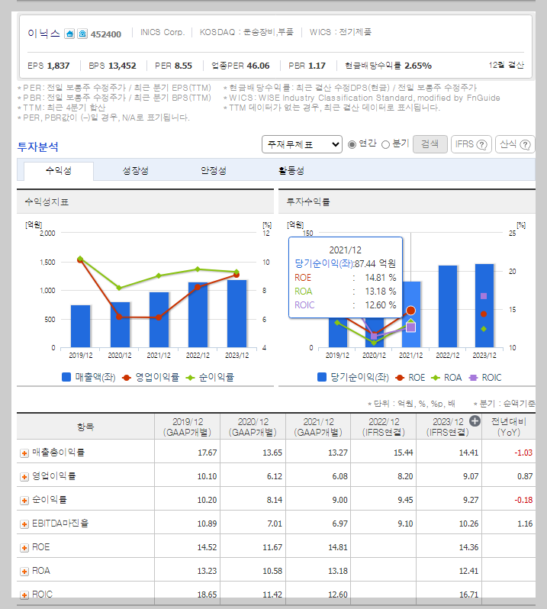Switch to the 활동성 tab

click(291, 171)
